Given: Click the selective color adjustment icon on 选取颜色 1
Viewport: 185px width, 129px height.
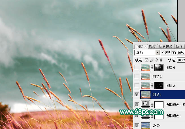Looking at the screenshot, I should point(146,116).
